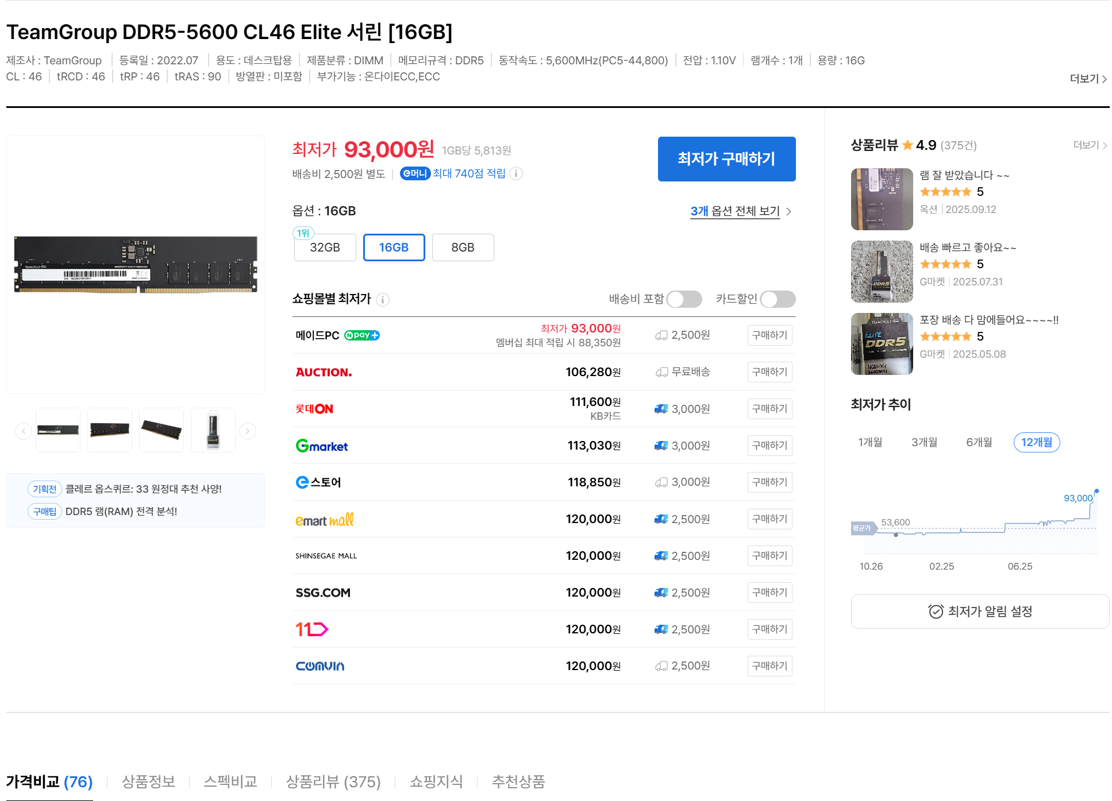Enable the 카드할인 switch
The width and height of the screenshot is (1112, 801).
(778, 299)
